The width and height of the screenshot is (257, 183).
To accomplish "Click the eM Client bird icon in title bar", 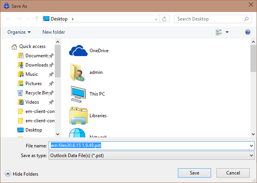I will [7, 6].
